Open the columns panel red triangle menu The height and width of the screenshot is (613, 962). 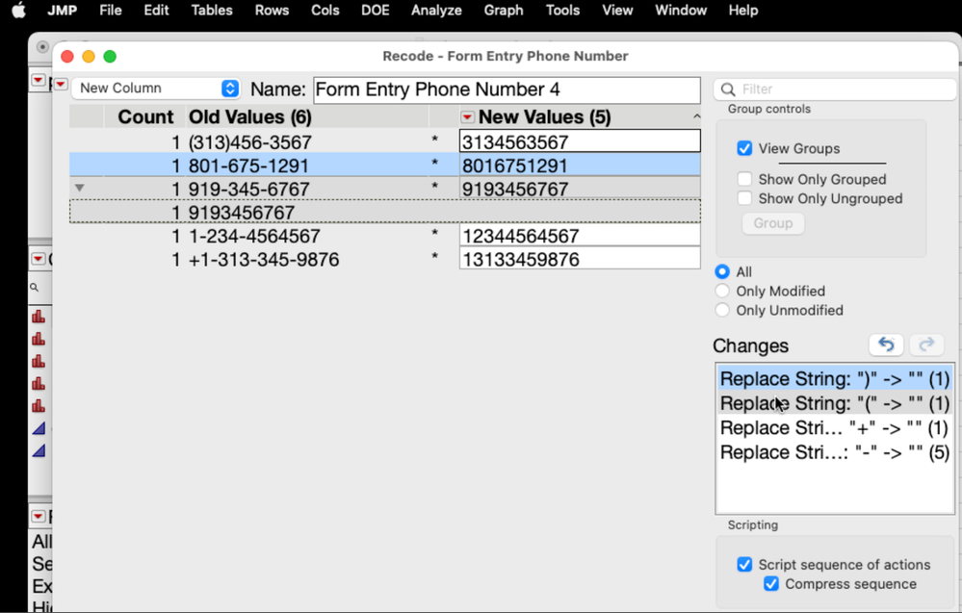39,259
